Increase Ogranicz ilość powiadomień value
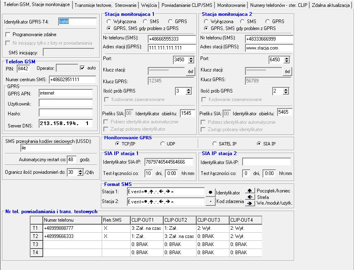Viewport: 354px width, 270px height. pyautogui.click(x=81, y=171)
